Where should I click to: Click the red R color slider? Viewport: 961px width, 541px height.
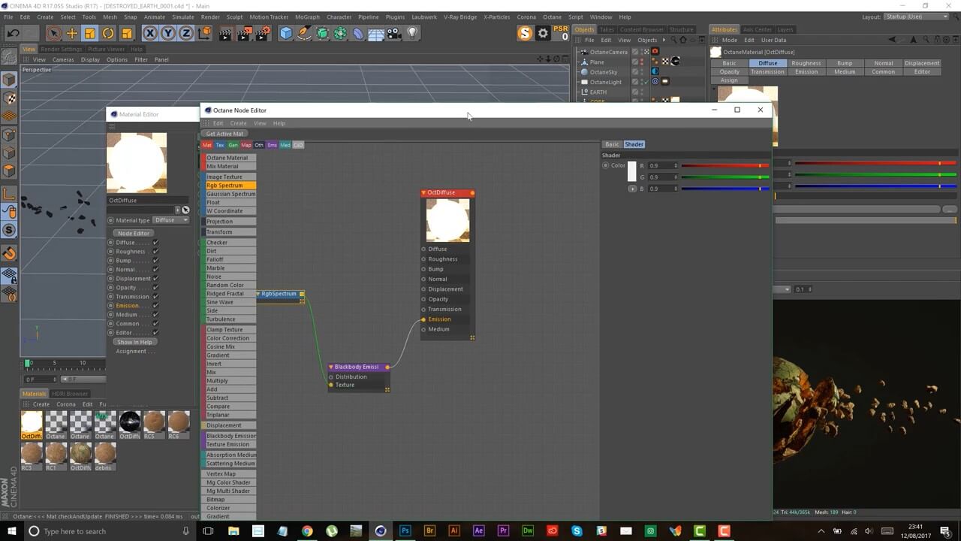tap(725, 166)
